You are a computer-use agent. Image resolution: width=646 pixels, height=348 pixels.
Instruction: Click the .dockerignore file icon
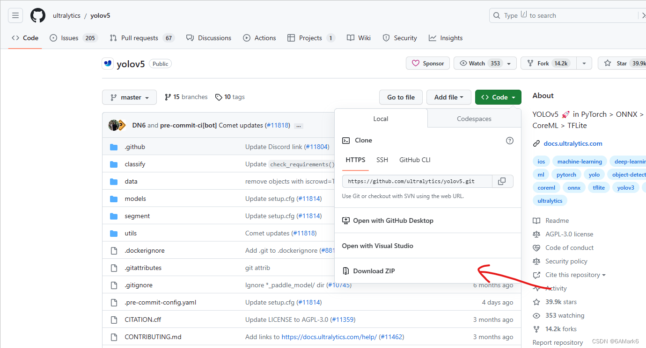pos(114,250)
